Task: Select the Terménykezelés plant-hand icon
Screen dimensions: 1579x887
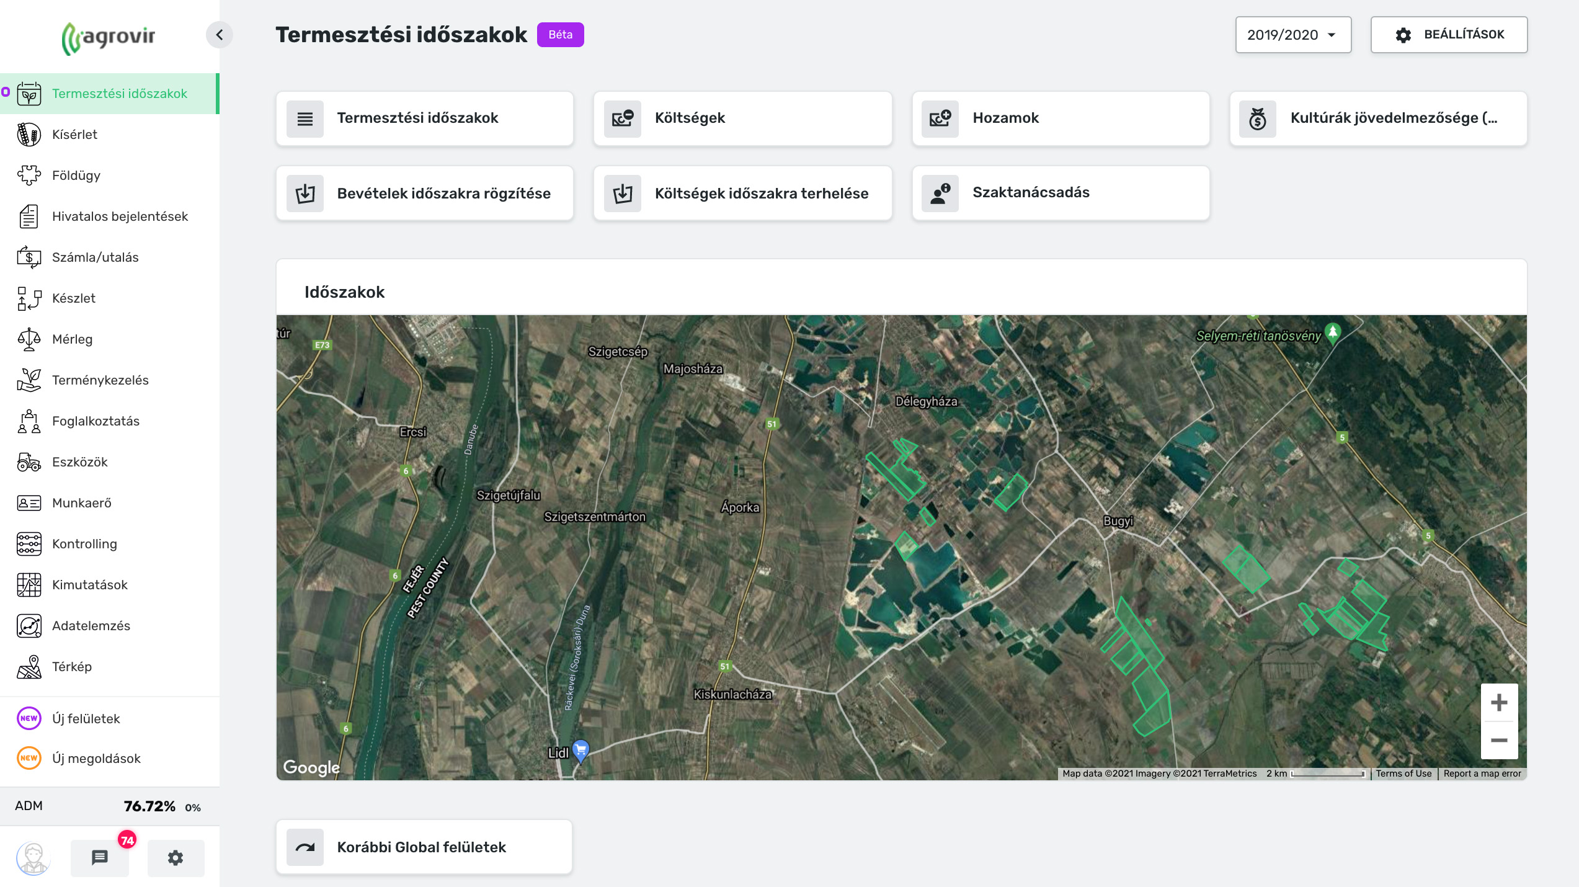Action: click(29, 380)
